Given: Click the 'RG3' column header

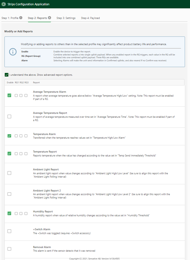Looking at the screenshot, I should tap(27, 82).
